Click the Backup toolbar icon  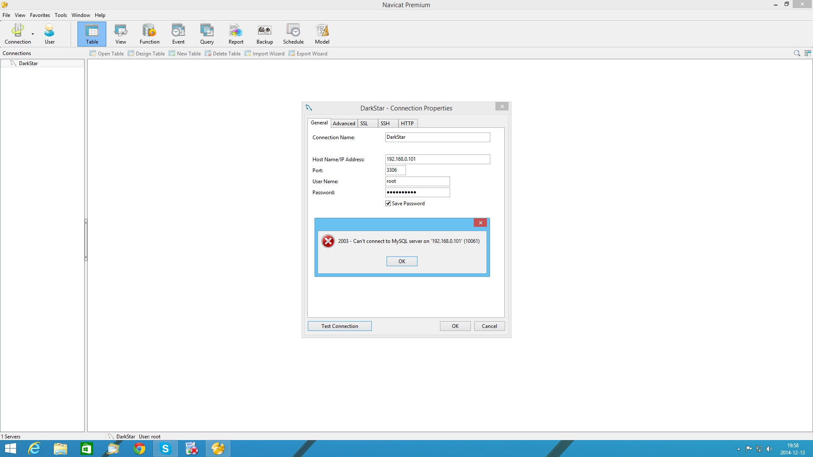(x=265, y=34)
